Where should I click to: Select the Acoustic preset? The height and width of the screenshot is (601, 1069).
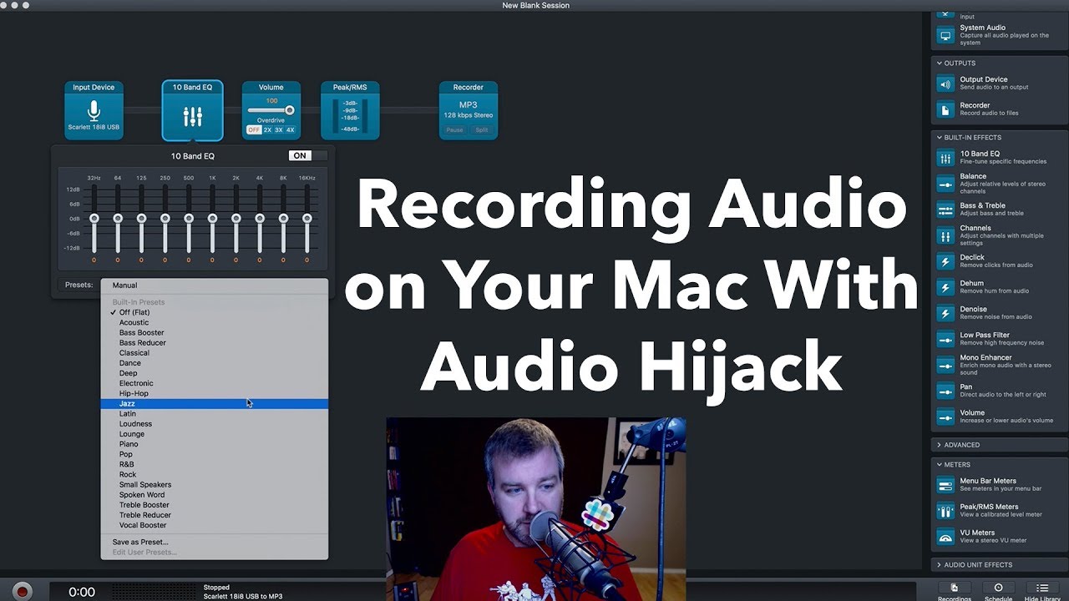[215, 322]
